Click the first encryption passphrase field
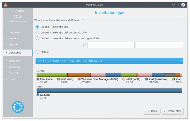 coord(111,45)
